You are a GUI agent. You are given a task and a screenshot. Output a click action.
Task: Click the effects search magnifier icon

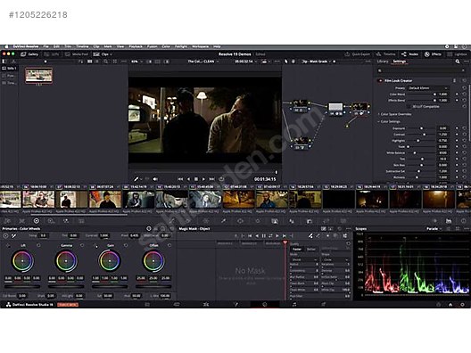coord(458,62)
